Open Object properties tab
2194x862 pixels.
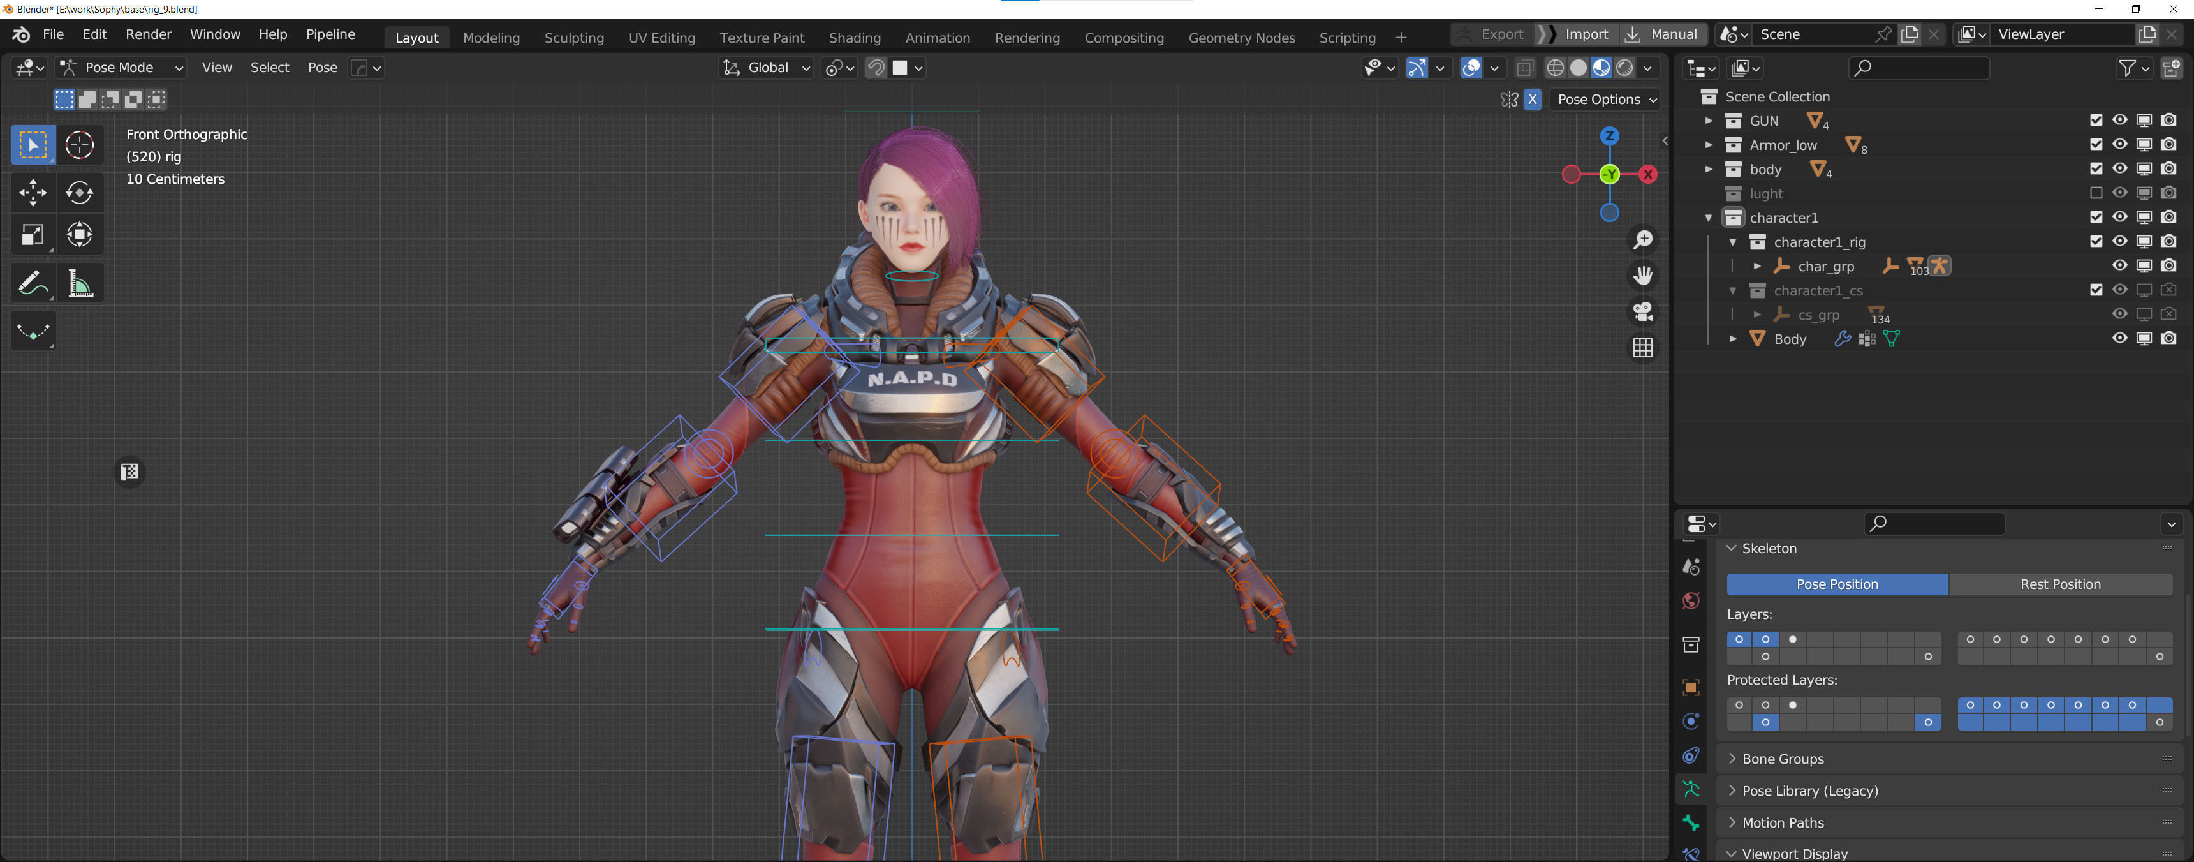point(1691,687)
